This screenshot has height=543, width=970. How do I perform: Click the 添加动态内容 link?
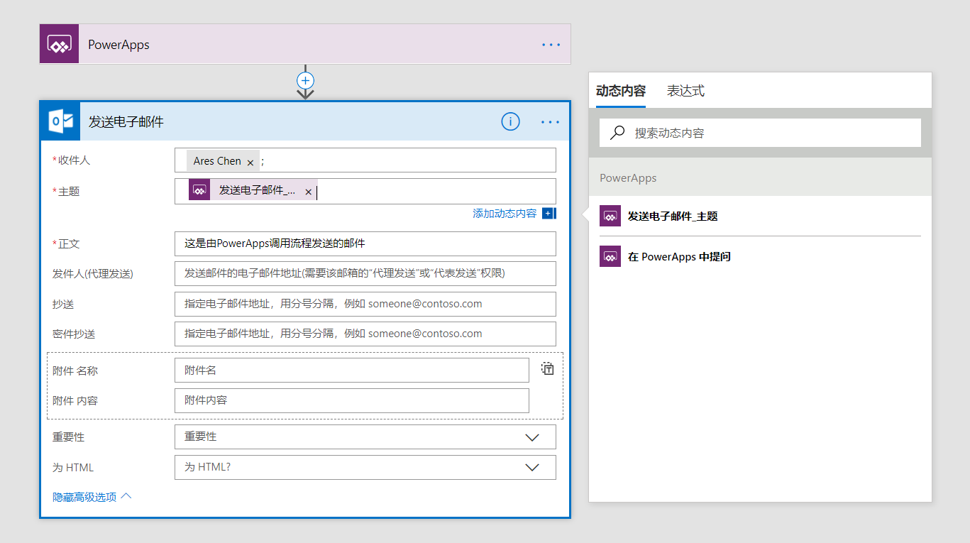coord(505,214)
